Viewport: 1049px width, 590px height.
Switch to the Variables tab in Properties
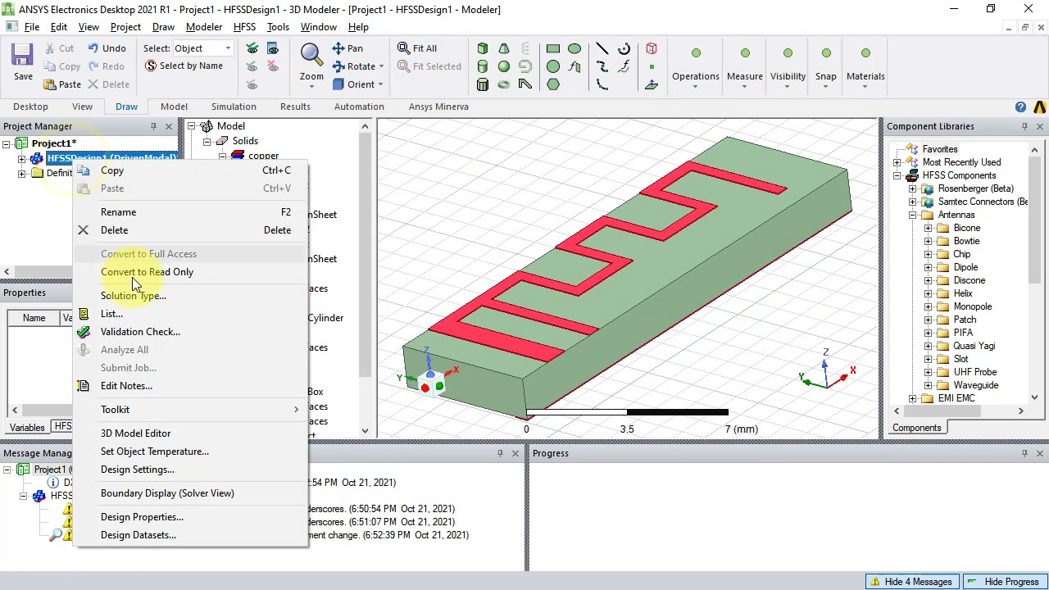(27, 427)
